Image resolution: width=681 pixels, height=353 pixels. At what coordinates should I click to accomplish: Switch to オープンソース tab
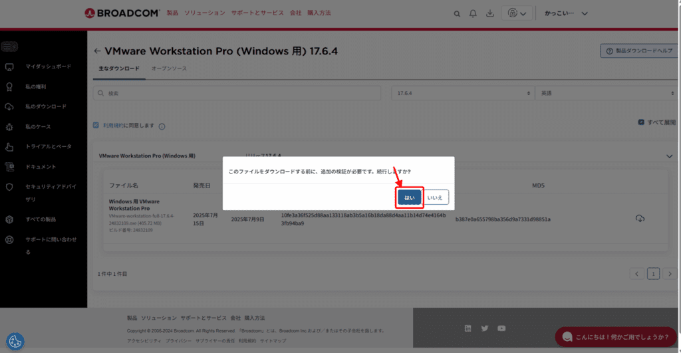[169, 68]
